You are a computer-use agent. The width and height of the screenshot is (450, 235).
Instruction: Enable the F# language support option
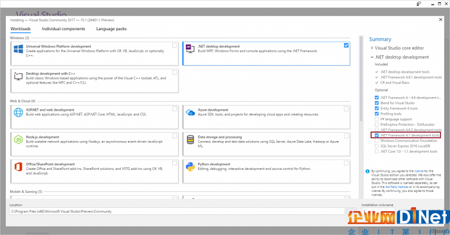[377, 119]
